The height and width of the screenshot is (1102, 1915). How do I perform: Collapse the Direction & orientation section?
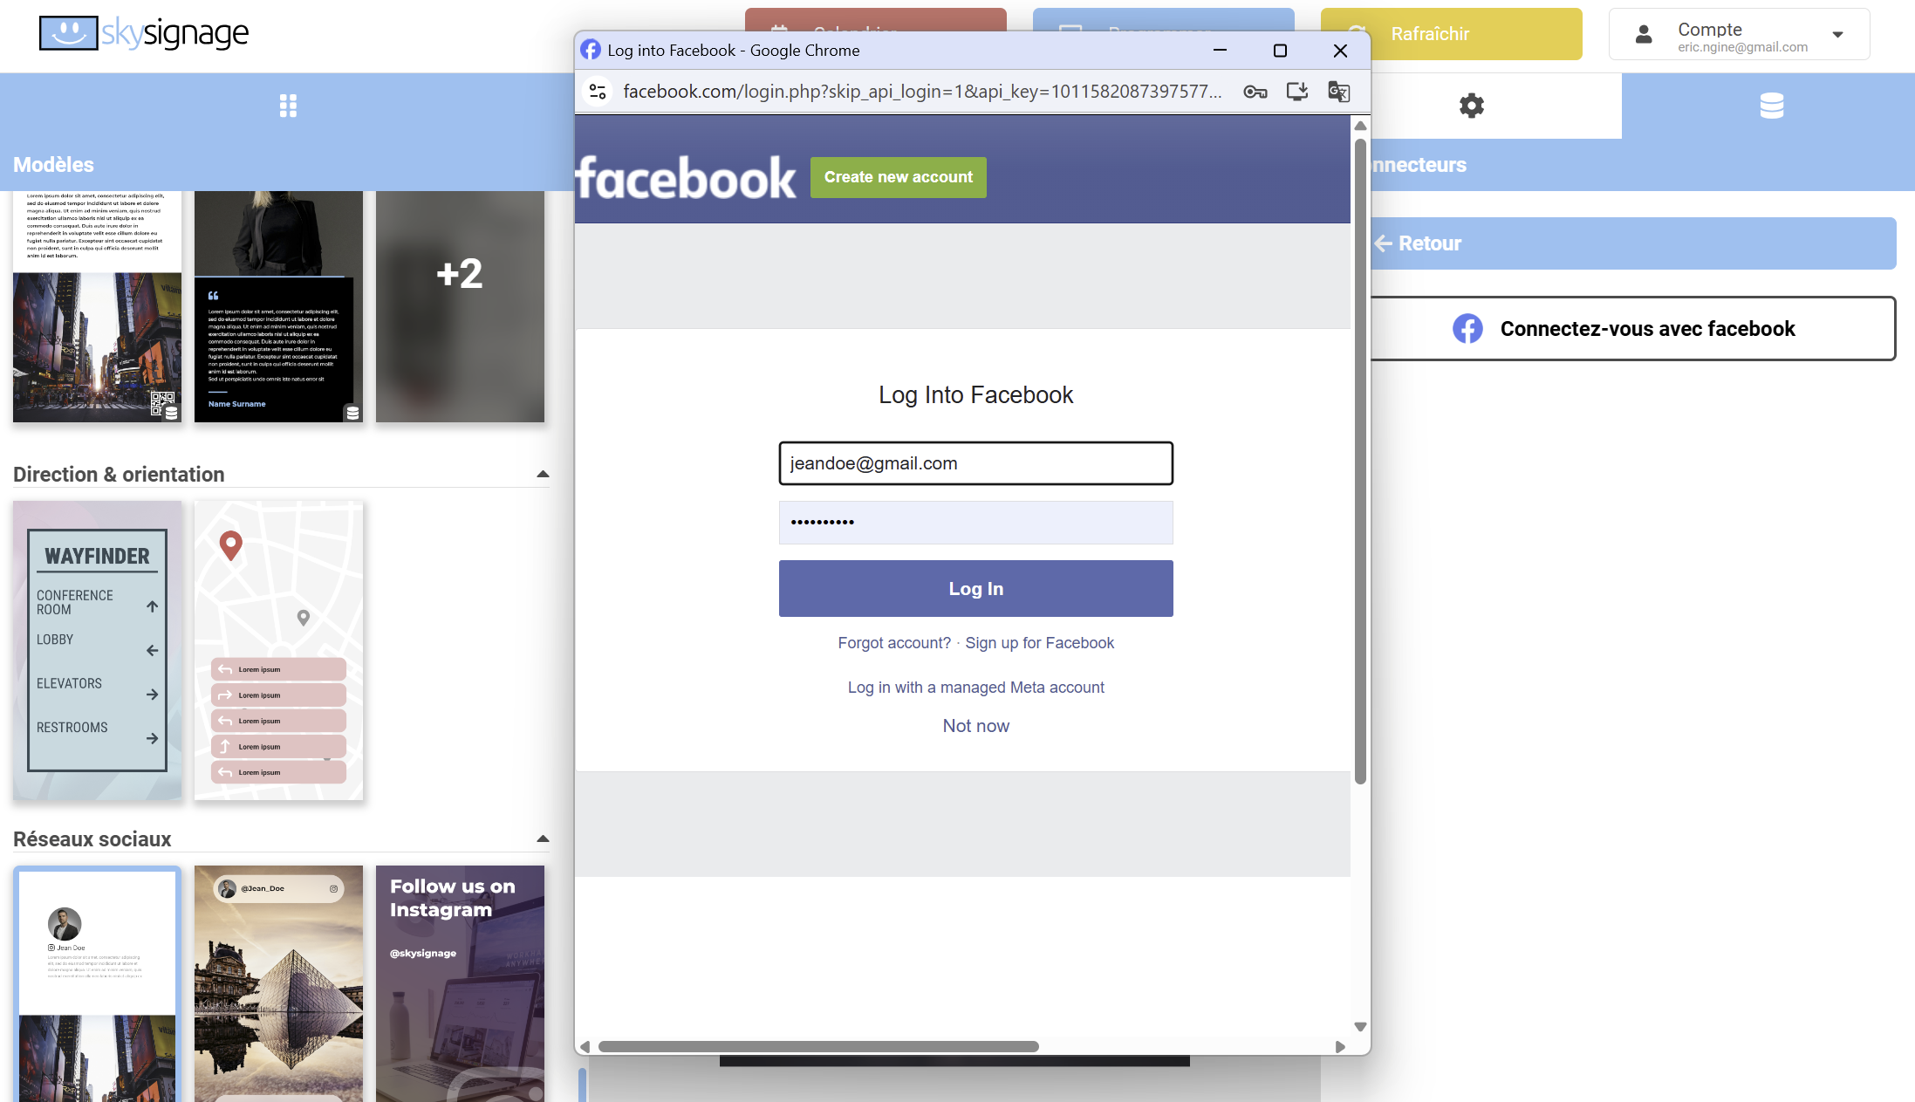point(543,475)
